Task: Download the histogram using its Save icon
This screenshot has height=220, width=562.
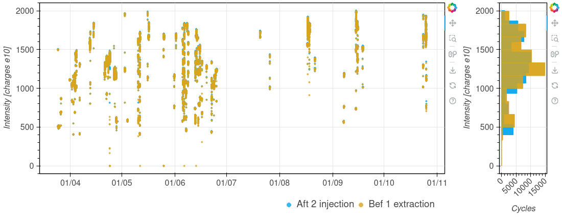Action: 554,70
